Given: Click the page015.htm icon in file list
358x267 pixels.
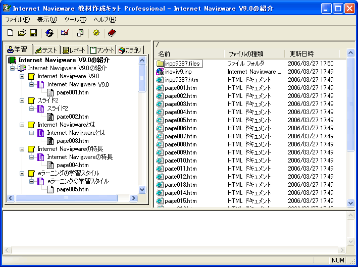Looking at the screenshot, I should [x=160, y=201].
